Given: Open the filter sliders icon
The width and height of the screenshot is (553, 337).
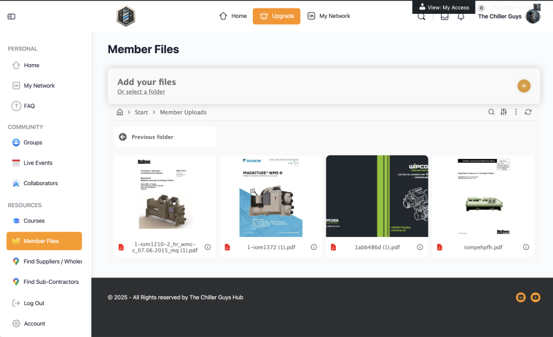Looking at the screenshot, I should [x=504, y=112].
